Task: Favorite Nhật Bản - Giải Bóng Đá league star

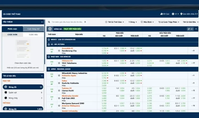Action: pyautogui.click(x=49, y=57)
